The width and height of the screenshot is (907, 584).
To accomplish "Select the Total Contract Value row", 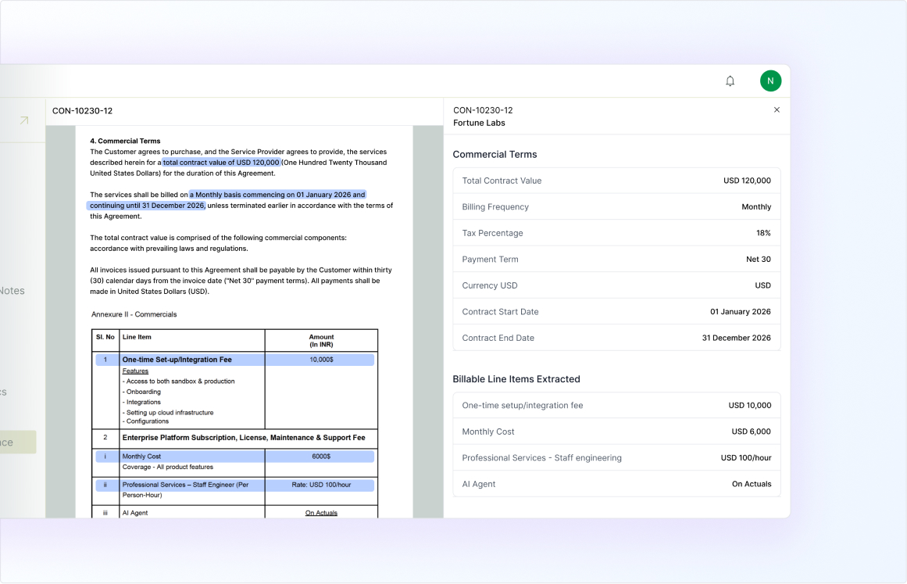I will 616,181.
